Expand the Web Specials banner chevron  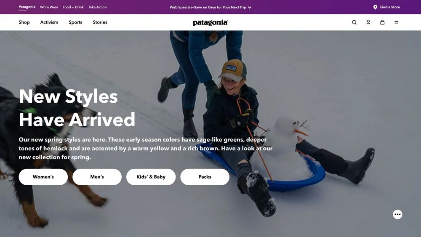249,8
